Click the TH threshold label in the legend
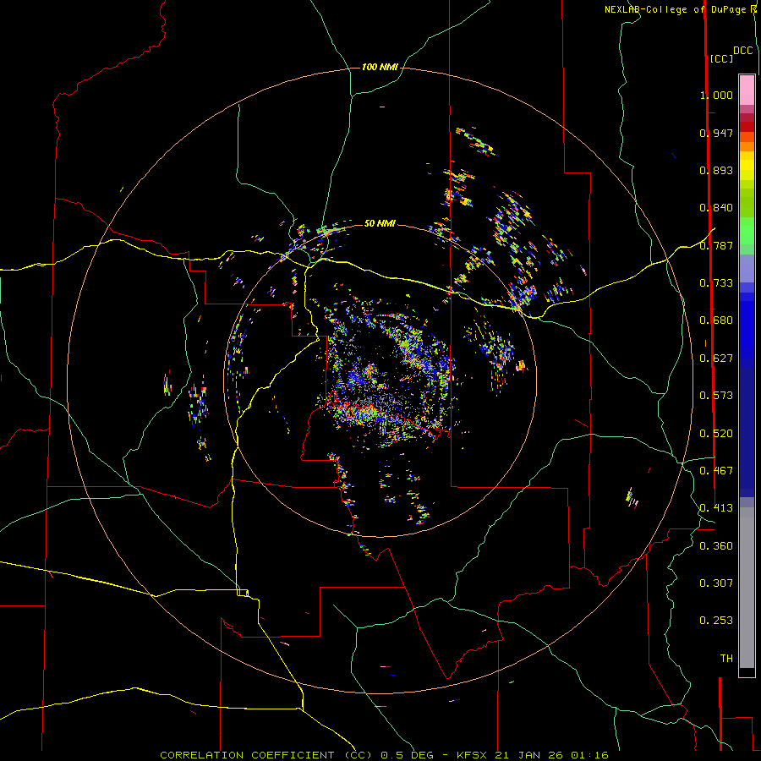Viewport: 761px width, 761px height. click(x=726, y=659)
